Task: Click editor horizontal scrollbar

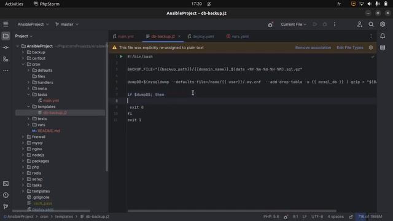Action: (x=232, y=211)
